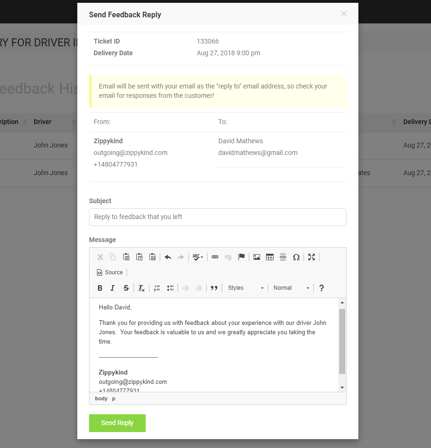The height and width of the screenshot is (448, 431).
Task: Open the Styles dropdown
Action: (245, 288)
